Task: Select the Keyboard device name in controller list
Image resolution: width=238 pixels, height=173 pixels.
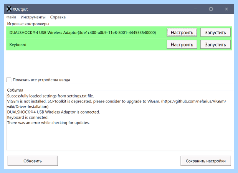Action: pos(18,44)
